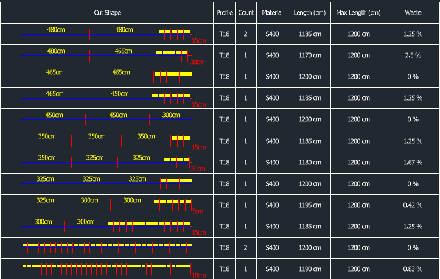The height and width of the screenshot is (279, 440).
Task: Select Count 2 in the unlabeled 1200 cm row
Action: coord(246,248)
